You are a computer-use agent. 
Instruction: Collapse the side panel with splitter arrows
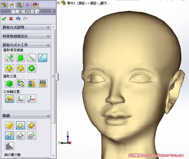coord(57,77)
